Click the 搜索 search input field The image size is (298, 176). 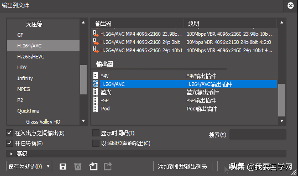(x=258, y=134)
